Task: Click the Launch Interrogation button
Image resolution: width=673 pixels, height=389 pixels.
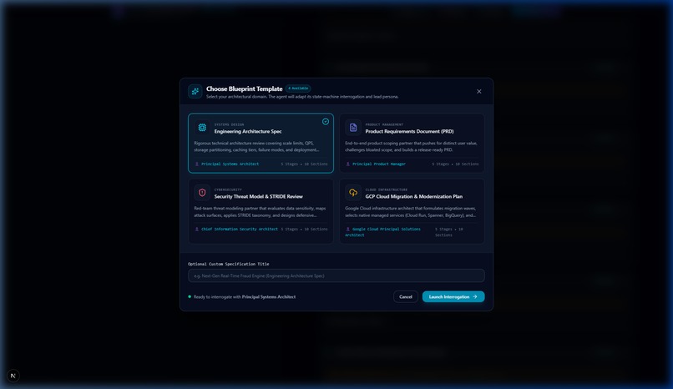Action: 453,297
